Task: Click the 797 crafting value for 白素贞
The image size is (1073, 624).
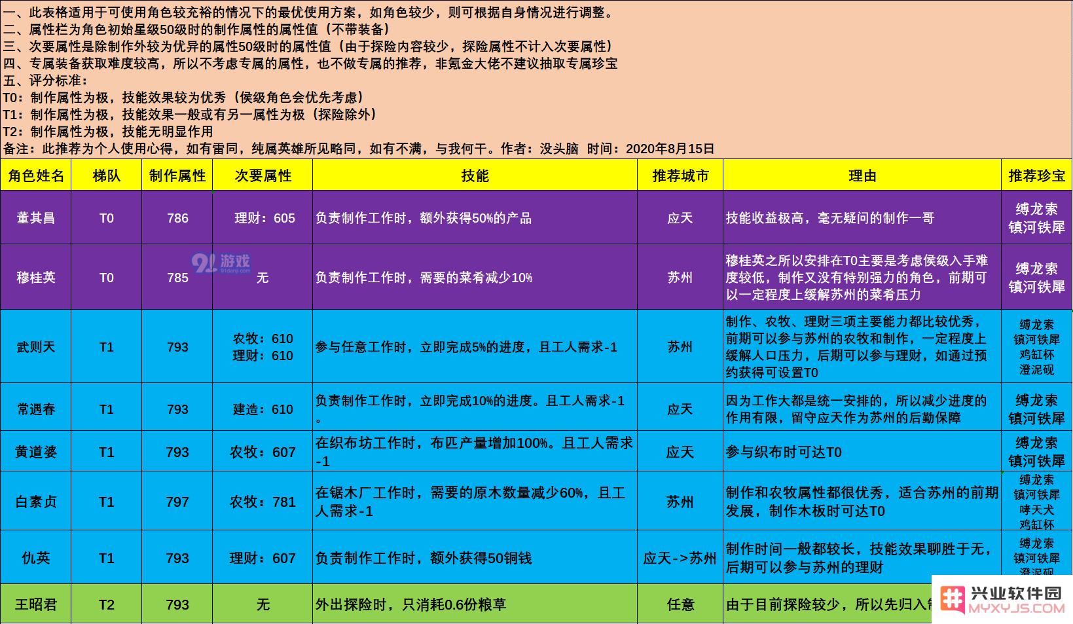Action: coord(177,502)
